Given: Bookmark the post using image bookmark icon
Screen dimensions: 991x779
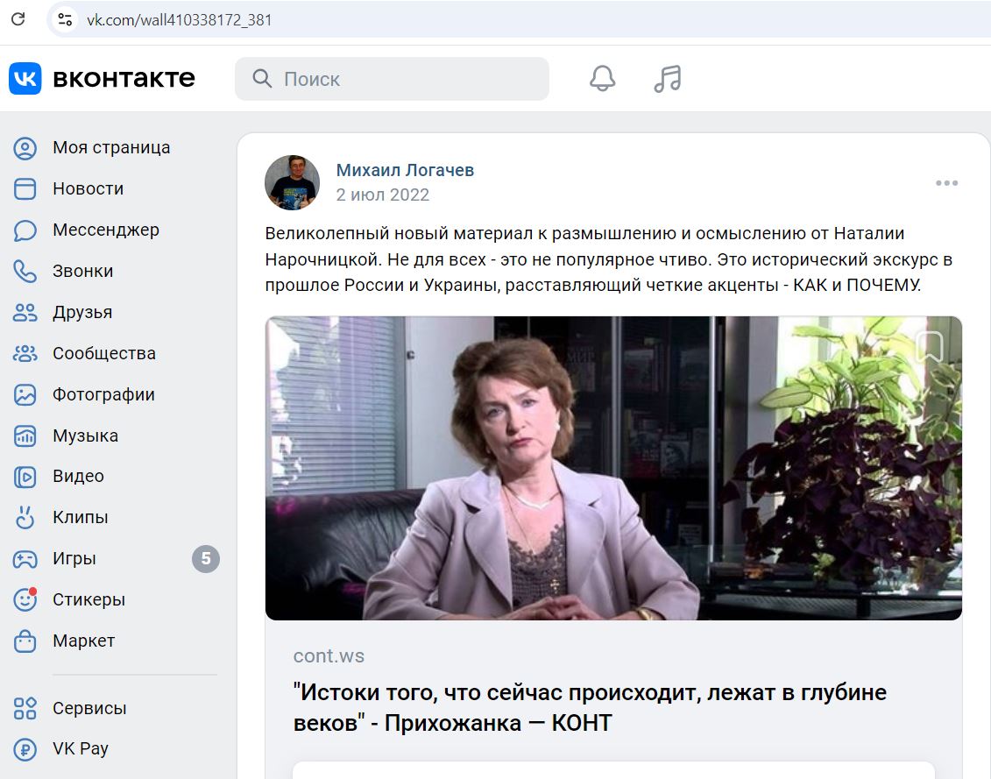Looking at the screenshot, I should [x=930, y=346].
